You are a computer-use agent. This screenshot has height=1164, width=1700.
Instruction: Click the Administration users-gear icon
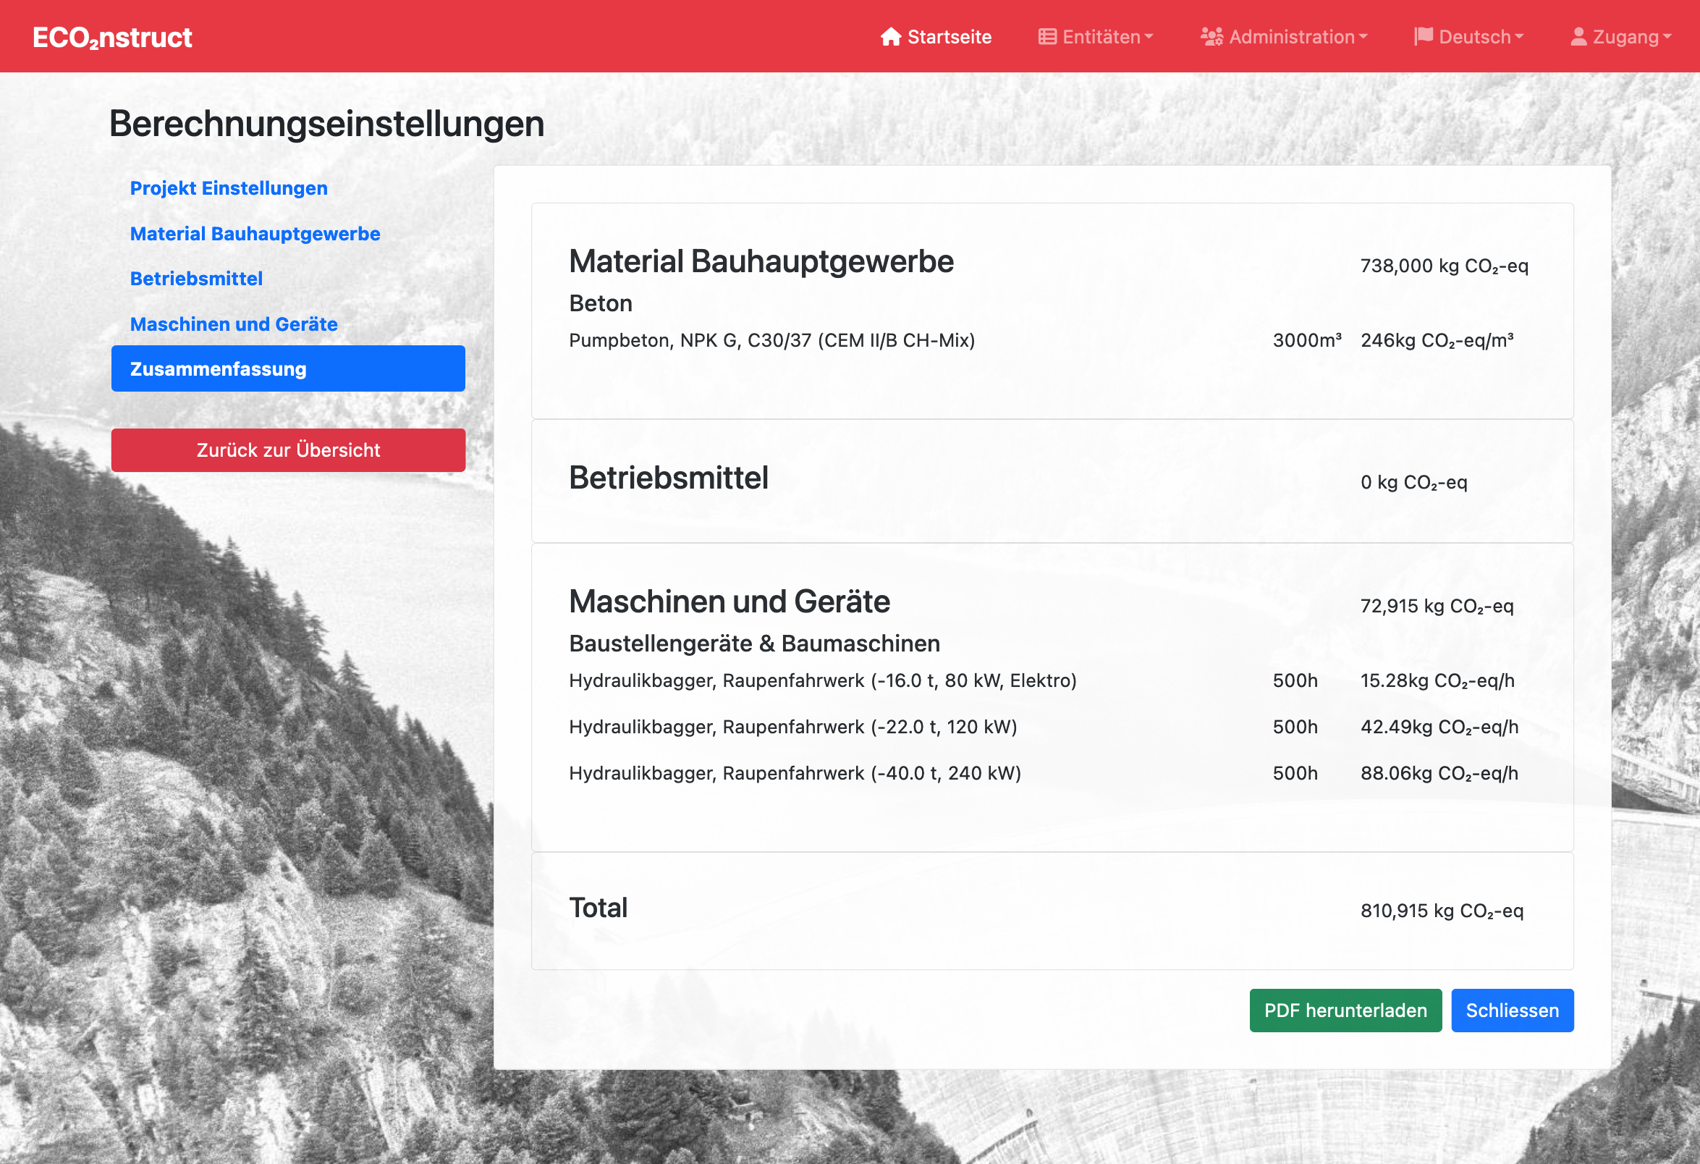pyautogui.click(x=1211, y=37)
